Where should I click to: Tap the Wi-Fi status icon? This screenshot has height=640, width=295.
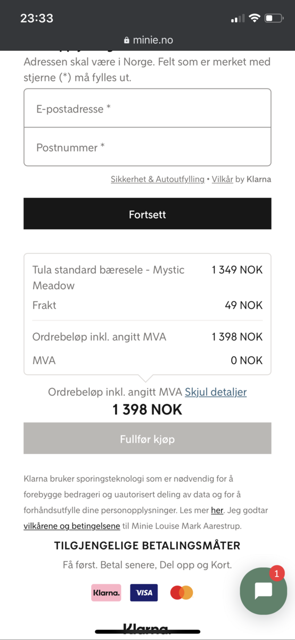[254, 18]
